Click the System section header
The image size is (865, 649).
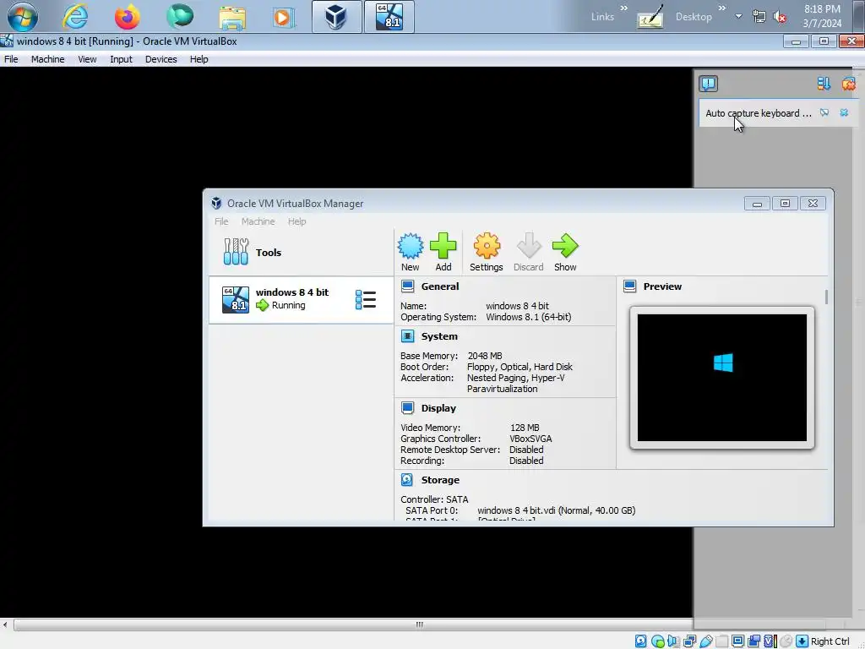tap(439, 336)
